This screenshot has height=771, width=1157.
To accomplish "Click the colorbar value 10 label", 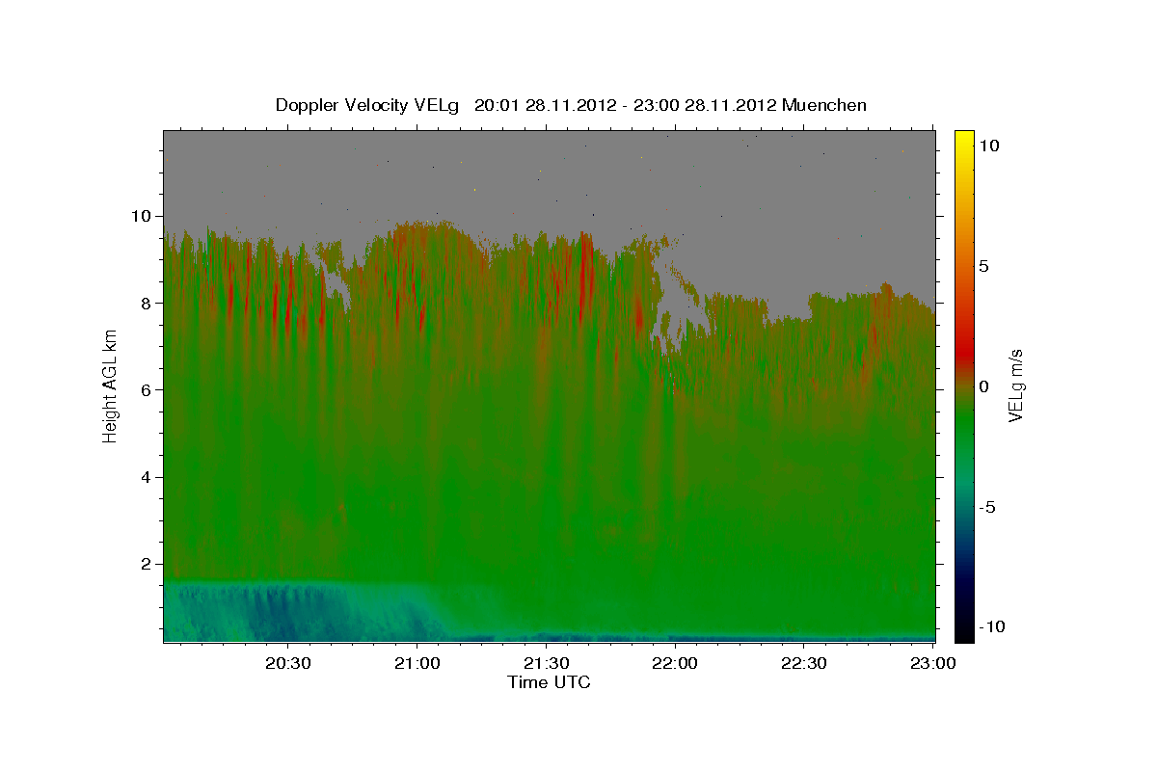I will [x=988, y=146].
